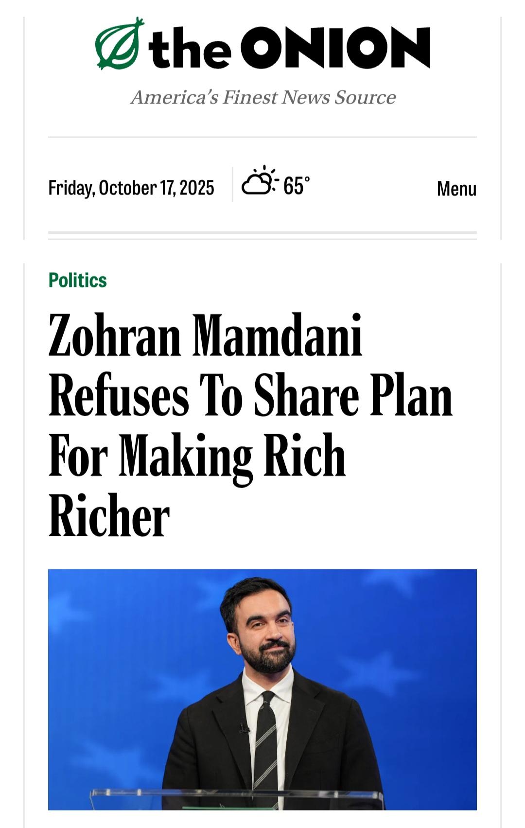Click the year 2025 in the date
The image size is (525, 828).
[197, 188]
